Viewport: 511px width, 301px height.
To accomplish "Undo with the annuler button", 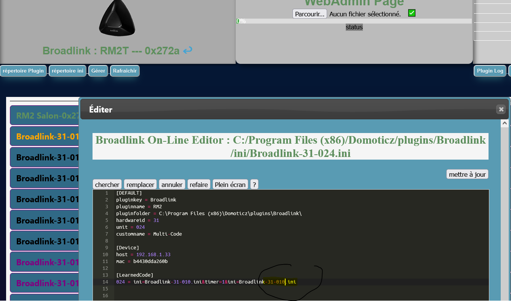I will tap(172, 184).
